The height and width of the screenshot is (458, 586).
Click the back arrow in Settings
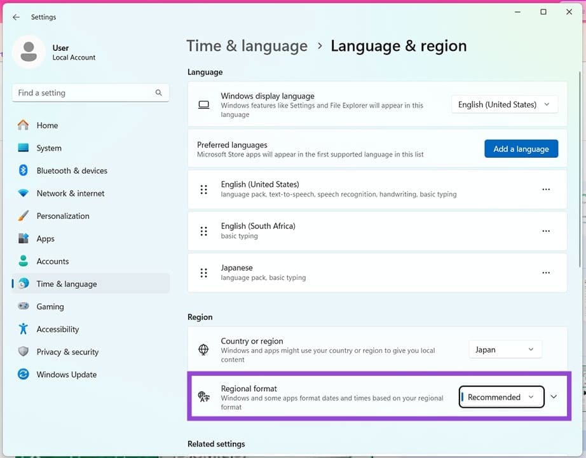click(15, 17)
